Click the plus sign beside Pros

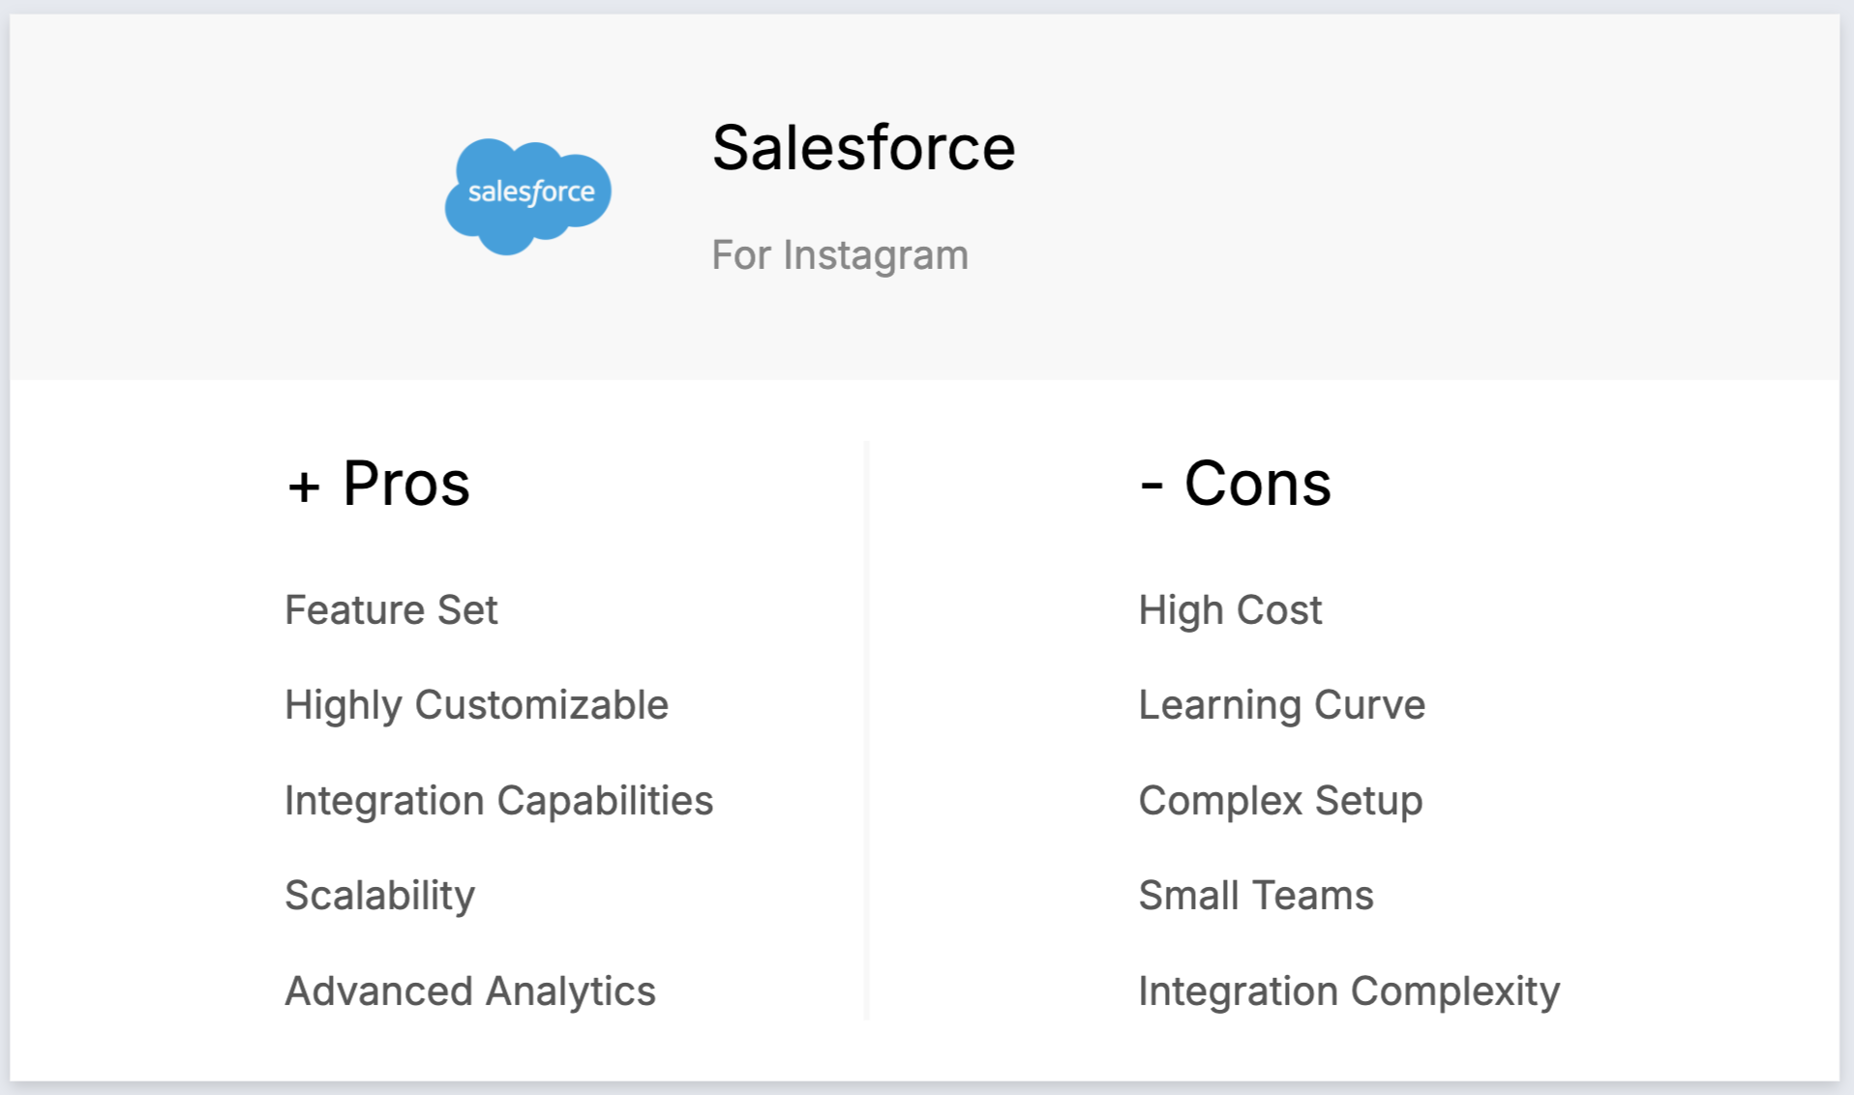[x=304, y=486]
